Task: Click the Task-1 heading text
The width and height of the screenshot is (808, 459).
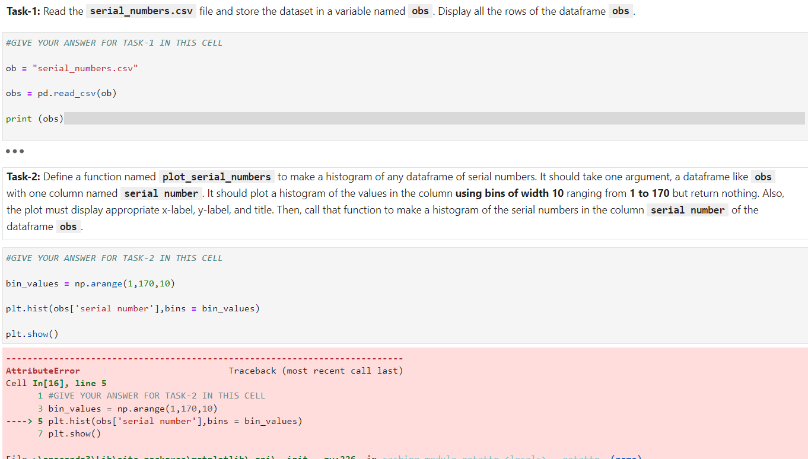Action: (x=23, y=11)
